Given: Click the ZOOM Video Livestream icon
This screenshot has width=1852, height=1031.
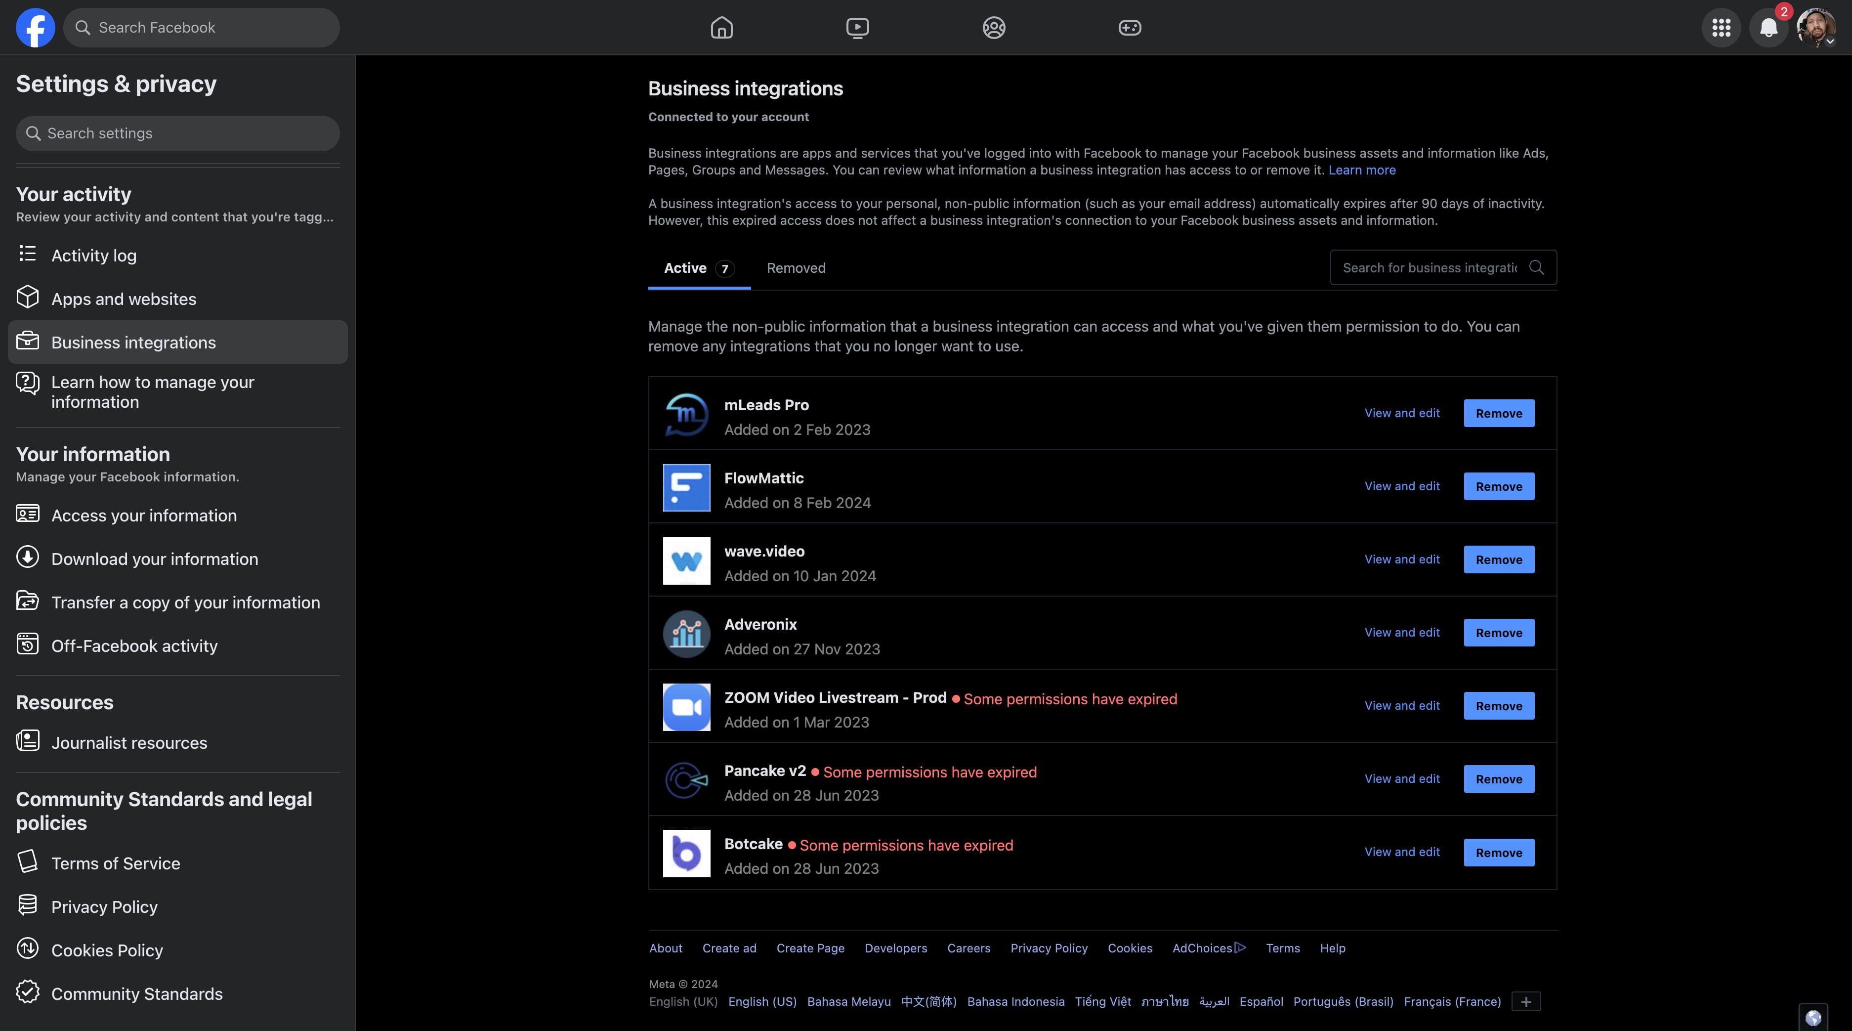Looking at the screenshot, I should (685, 707).
